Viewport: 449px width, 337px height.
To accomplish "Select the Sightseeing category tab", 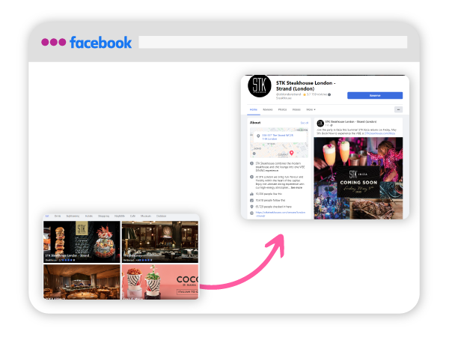I will (73, 216).
